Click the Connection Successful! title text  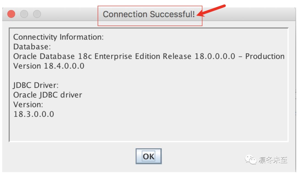[149, 14]
